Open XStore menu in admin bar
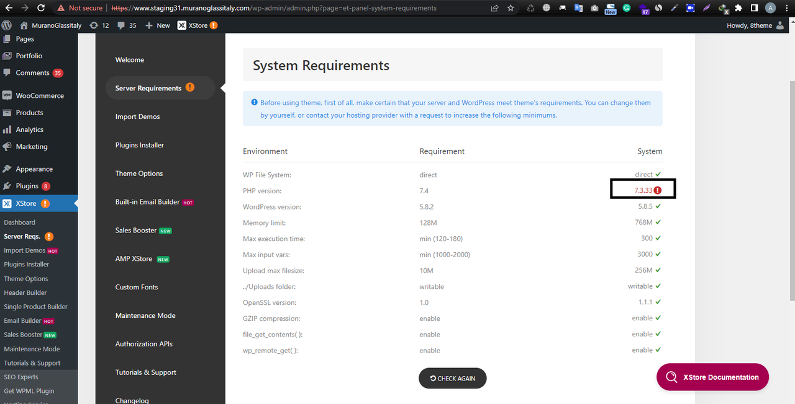 (198, 25)
